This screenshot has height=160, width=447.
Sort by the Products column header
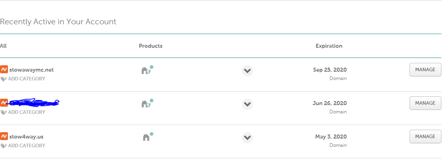tap(151, 46)
